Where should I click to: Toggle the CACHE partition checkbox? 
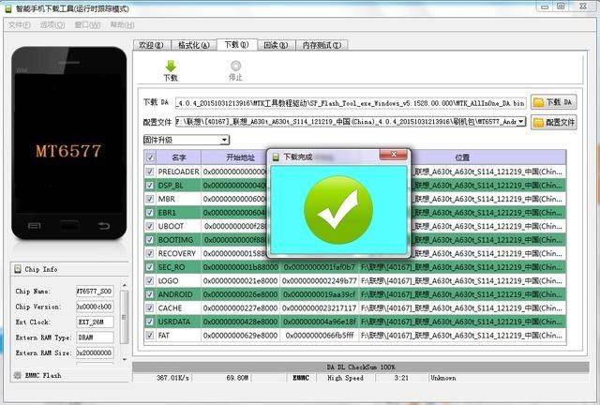150,307
